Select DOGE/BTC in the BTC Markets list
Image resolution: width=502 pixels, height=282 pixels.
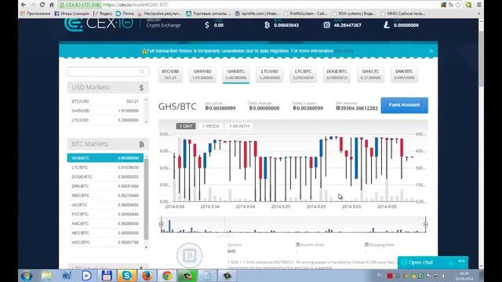(105, 177)
